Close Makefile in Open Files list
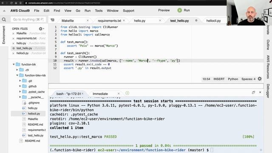This screenshot has width=272, height=153. (x=13, y=34)
